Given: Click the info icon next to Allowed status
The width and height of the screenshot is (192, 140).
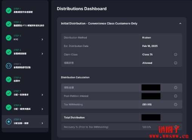Looking at the screenshot, I should point(175,63).
